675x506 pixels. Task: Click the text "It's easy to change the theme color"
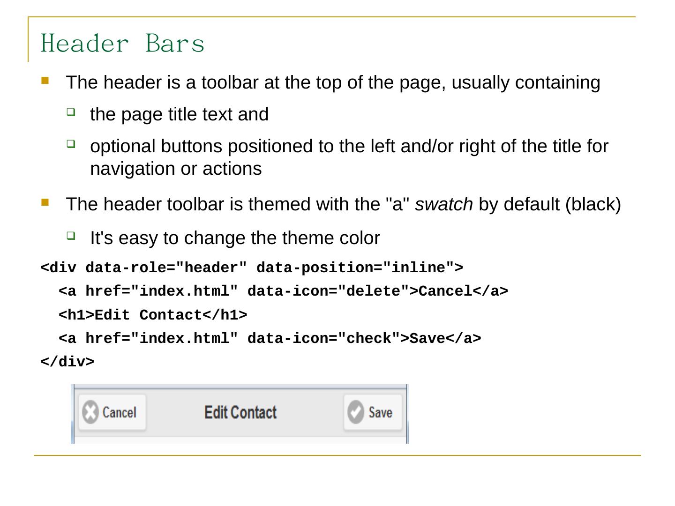click(x=235, y=238)
